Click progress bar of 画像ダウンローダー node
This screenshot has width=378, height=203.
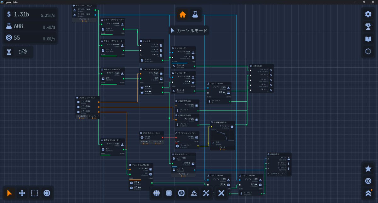pos(112,84)
